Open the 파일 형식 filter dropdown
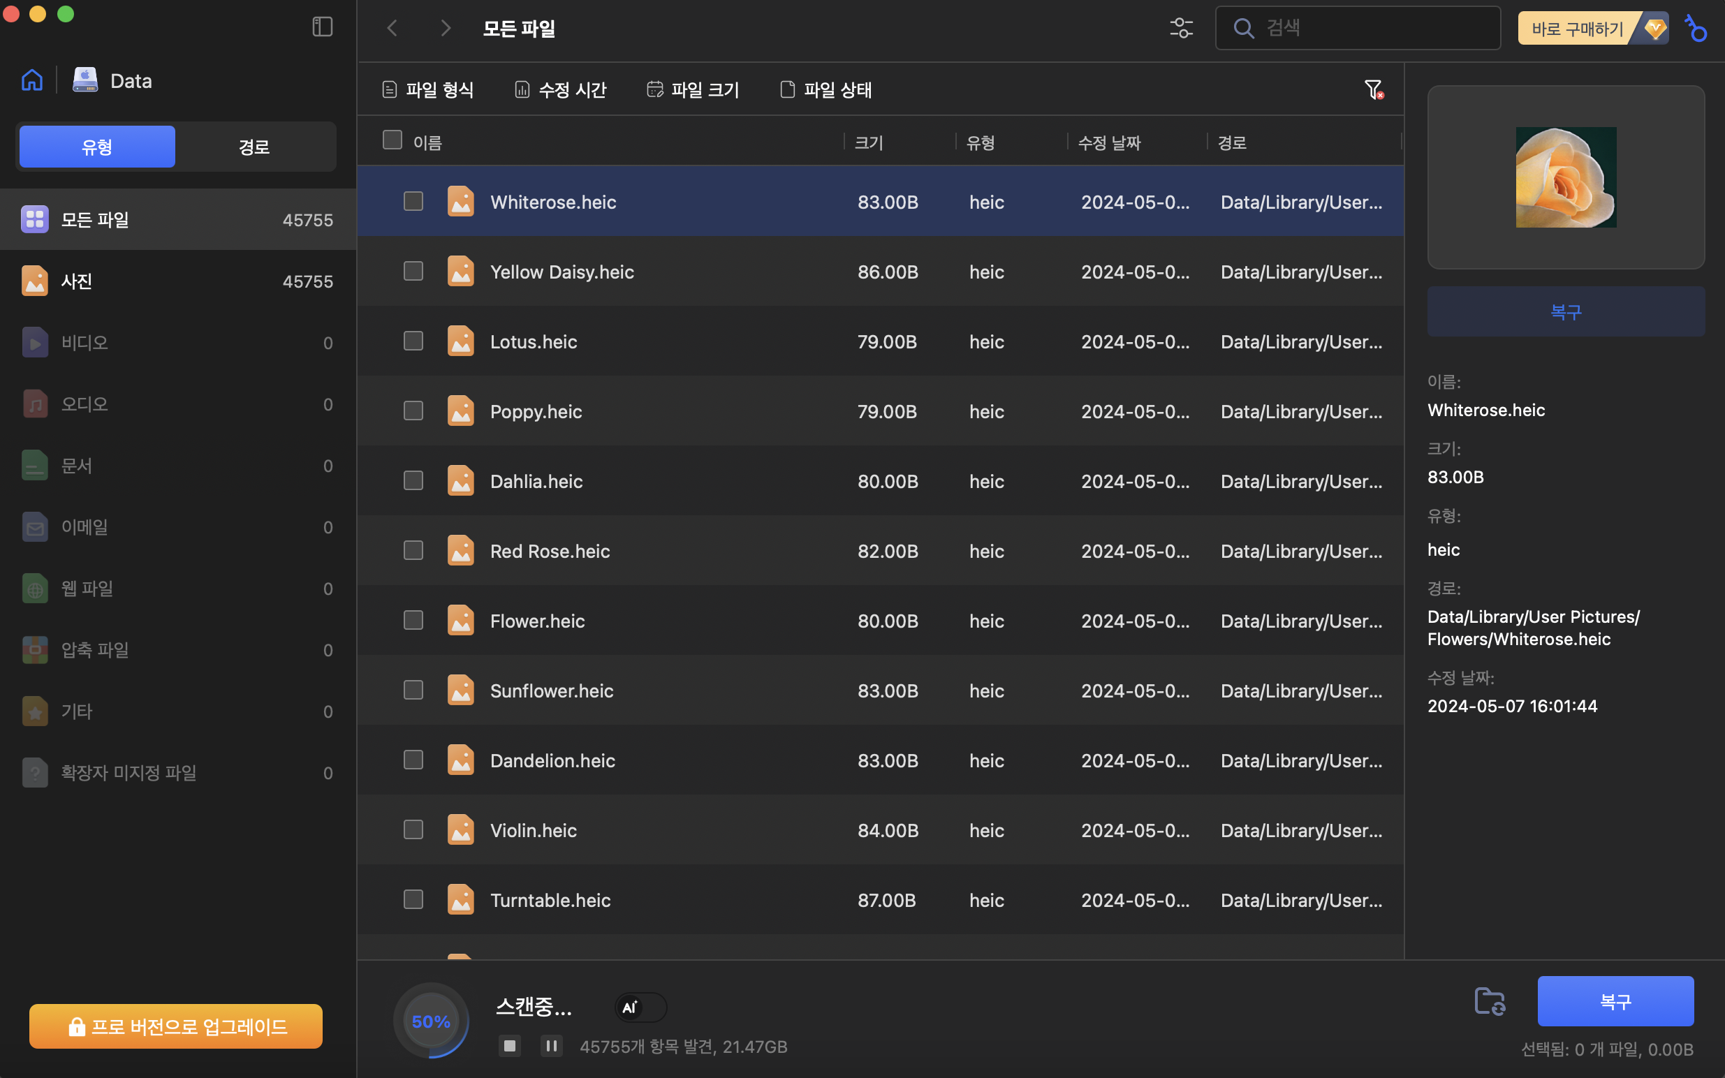Viewport: 1725px width, 1078px height. (428, 90)
